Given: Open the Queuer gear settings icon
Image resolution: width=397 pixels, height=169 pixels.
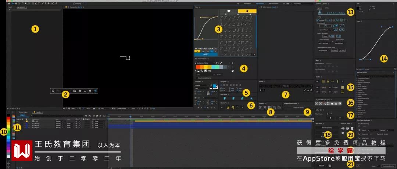Looking at the screenshot, I should pyautogui.click(x=311, y=90).
